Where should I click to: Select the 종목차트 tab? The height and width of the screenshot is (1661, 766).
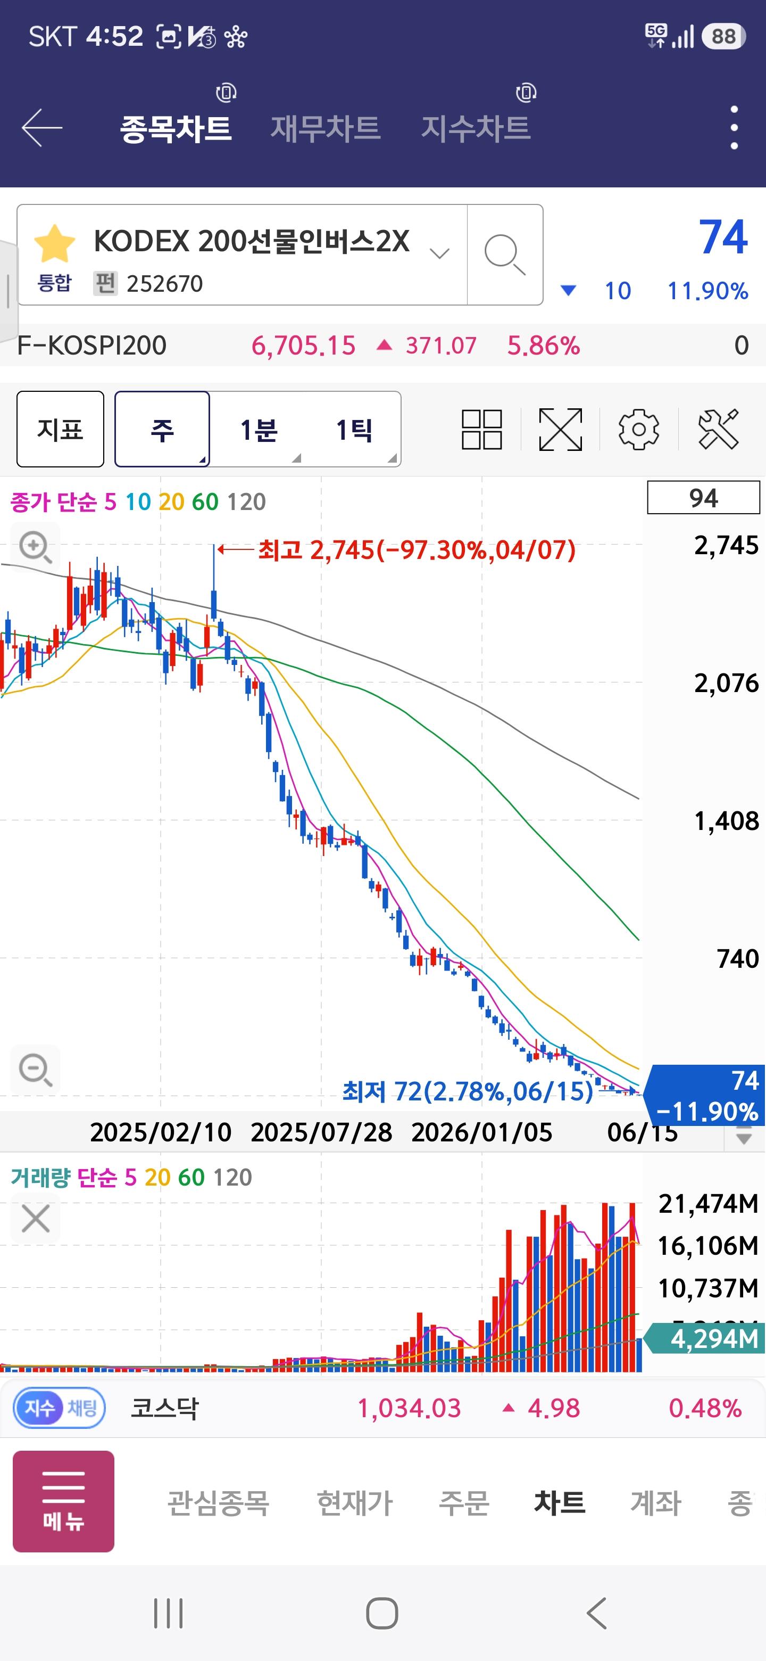pos(175,128)
